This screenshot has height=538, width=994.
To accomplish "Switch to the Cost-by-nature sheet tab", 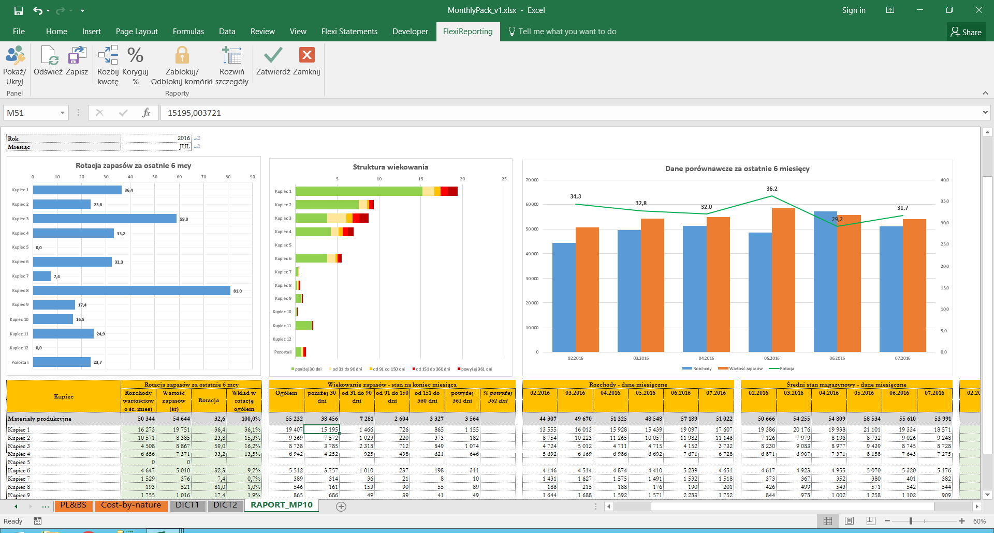I will tap(131, 505).
